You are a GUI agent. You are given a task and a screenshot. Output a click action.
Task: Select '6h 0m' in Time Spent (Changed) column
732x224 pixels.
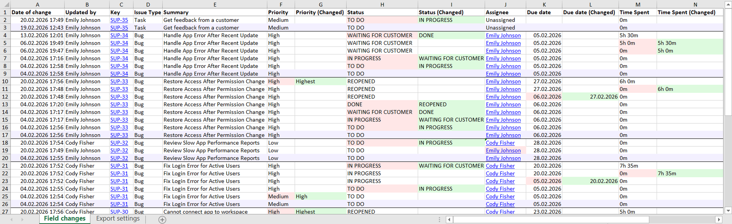click(x=690, y=89)
